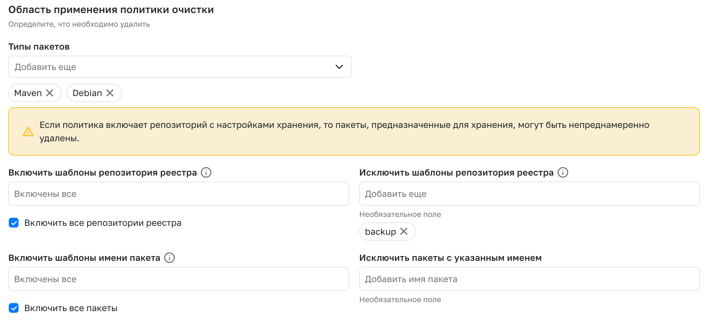Remove the Maven package type chip

[x=50, y=93]
